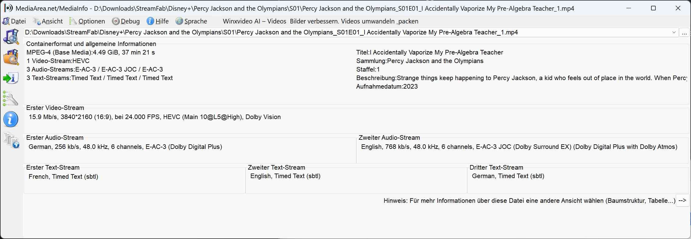
Task: Open the Debug menu
Action: [x=126, y=21]
